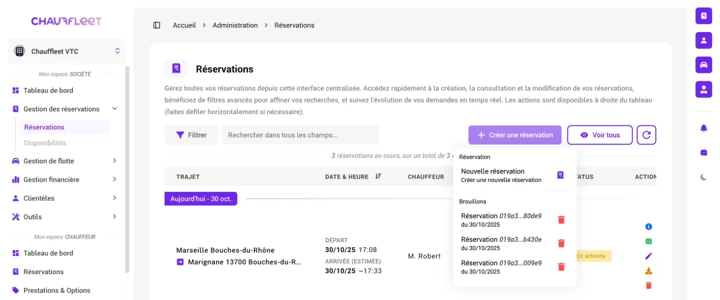Click the receipt icon beside Nouvelle réservation
Viewport: 720px width, 300px height.
point(560,175)
